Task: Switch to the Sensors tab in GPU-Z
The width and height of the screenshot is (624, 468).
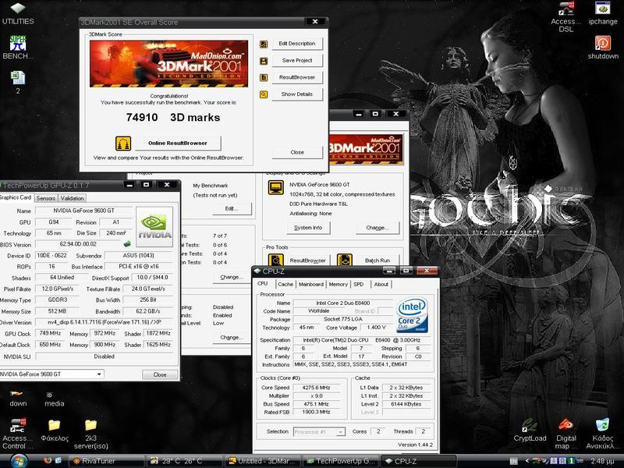Action: tap(46, 198)
